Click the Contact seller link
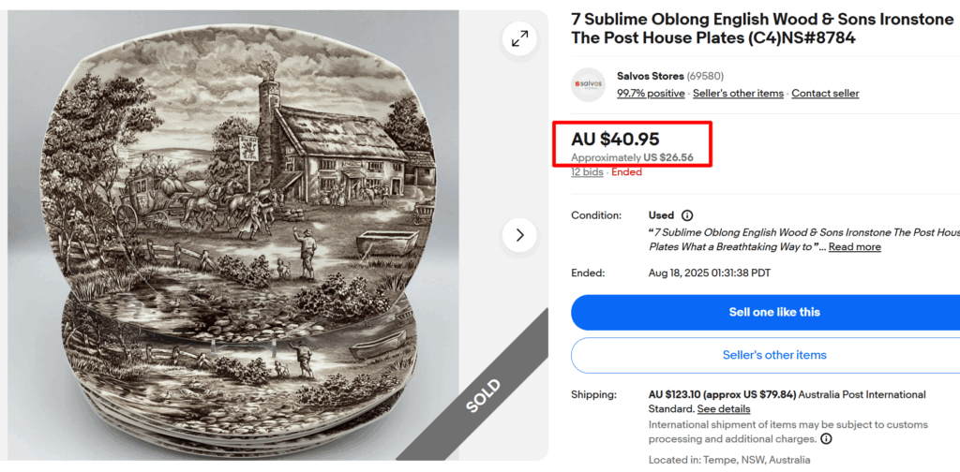This screenshot has height=472, width=960. coord(825,94)
